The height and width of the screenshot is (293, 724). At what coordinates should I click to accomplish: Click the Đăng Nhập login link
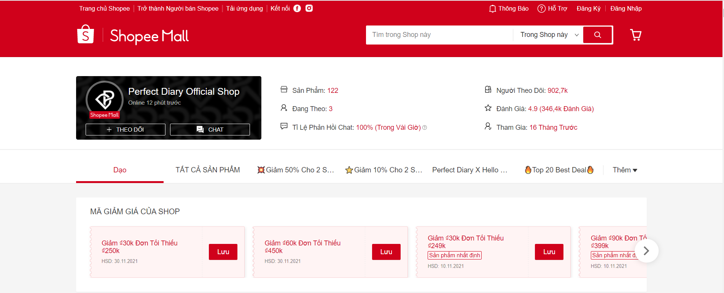coord(626,8)
